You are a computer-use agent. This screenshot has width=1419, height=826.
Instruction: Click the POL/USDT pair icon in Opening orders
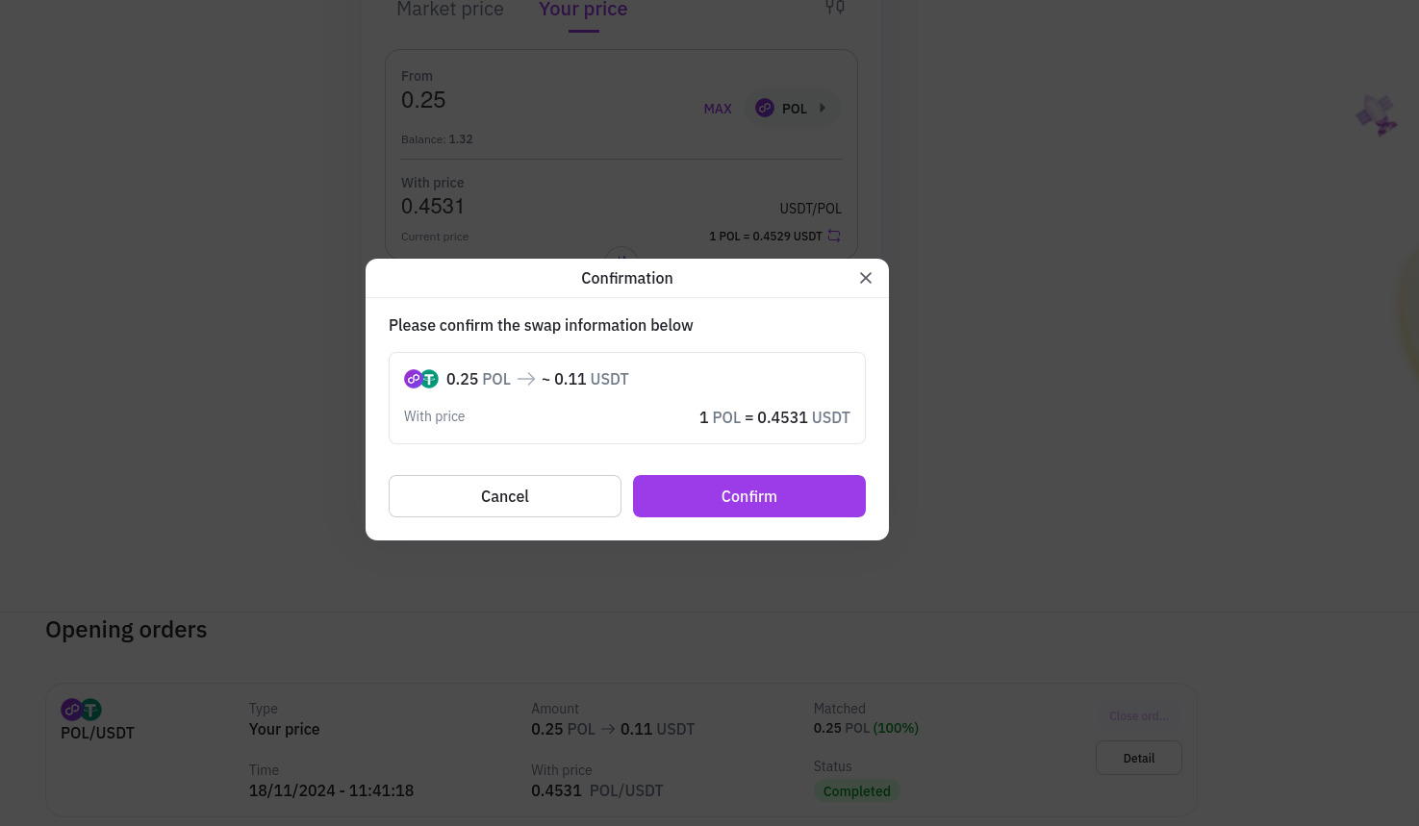point(81,710)
